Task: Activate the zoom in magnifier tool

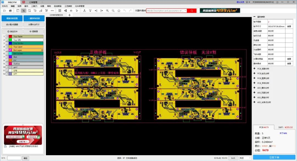Action: 108,11
